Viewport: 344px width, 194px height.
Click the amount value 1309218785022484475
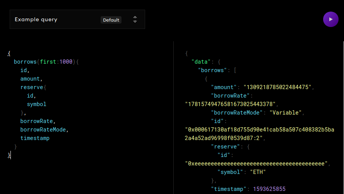coord(277,87)
